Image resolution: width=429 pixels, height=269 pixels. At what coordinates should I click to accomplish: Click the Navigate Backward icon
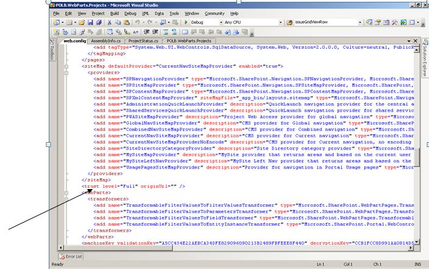pyautogui.click(x=163, y=23)
